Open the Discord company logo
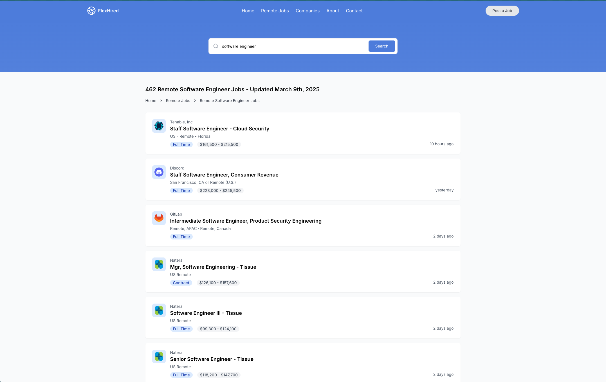The height and width of the screenshot is (382, 606). [x=159, y=172]
